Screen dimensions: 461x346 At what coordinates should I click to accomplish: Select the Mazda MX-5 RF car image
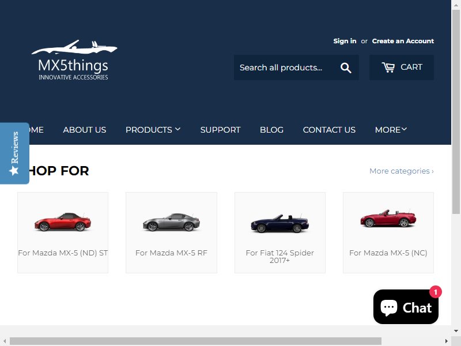tap(171, 222)
